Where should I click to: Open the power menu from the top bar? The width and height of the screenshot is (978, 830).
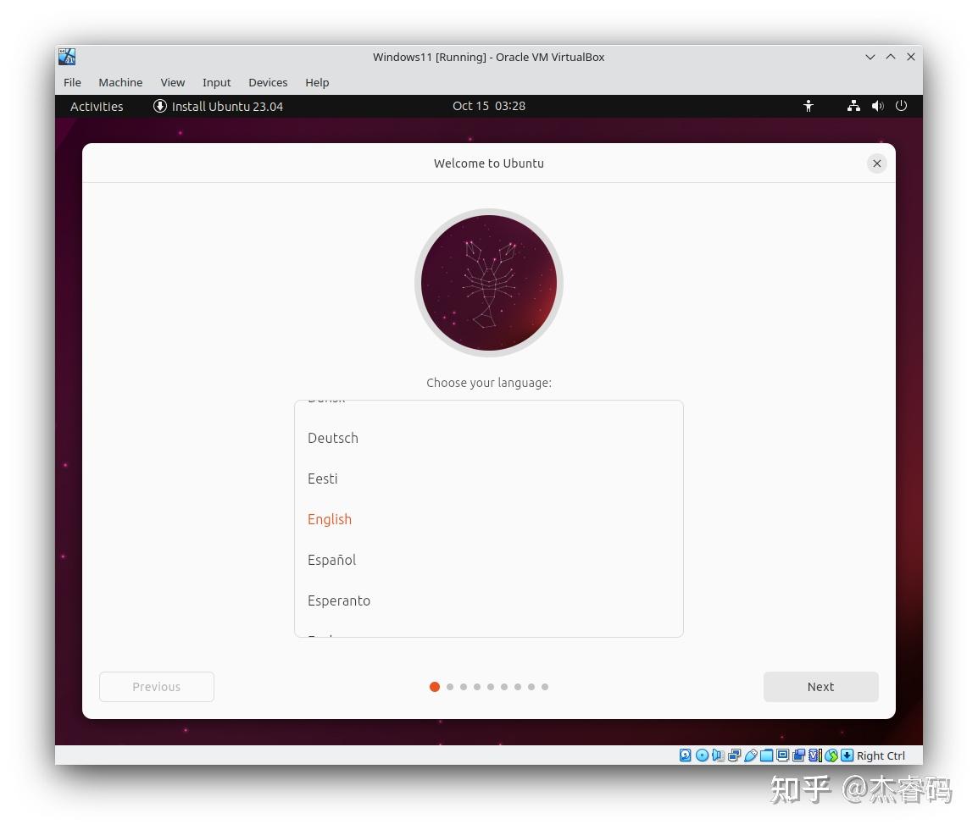(901, 106)
